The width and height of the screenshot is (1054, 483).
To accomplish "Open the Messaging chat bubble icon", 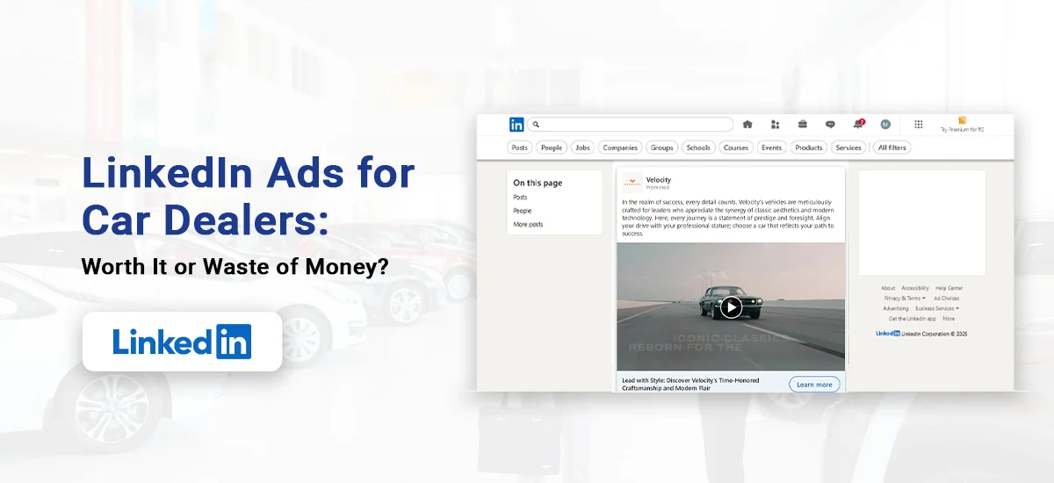I will (x=830, y=125).
